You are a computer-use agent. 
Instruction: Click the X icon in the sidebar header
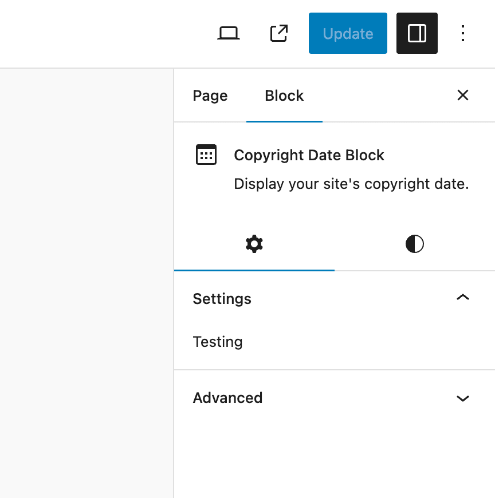462,95
